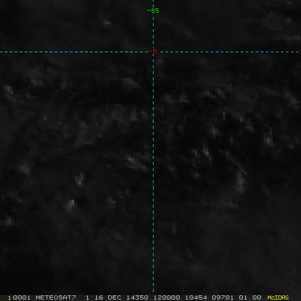This screenshot has width=301, height=301.
Task: Click the 10454 line coordinate value
Action: [x=196, y=297]
